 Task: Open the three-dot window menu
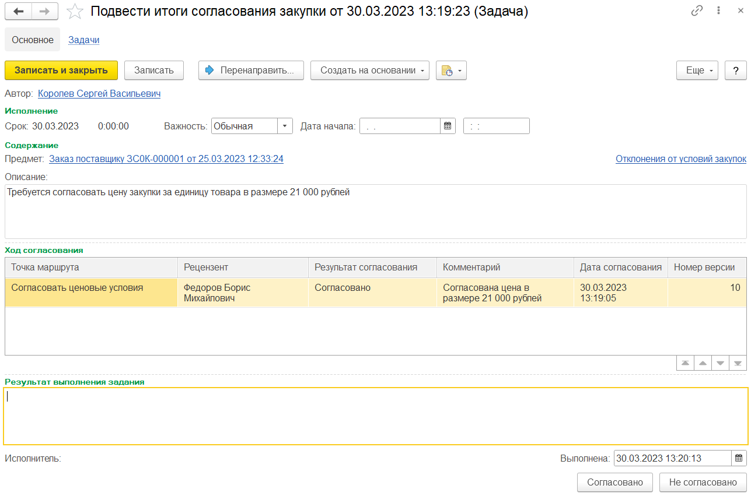(719, 11)
